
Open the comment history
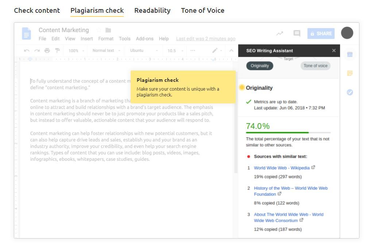(297, 33)
